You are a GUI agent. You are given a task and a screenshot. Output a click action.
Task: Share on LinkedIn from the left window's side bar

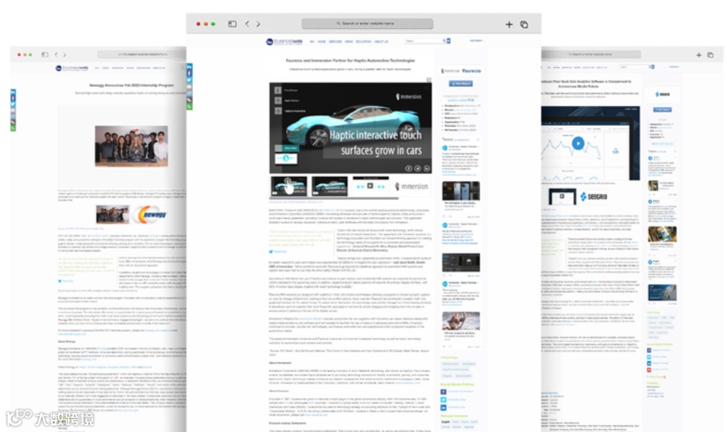tap(13, 92)
